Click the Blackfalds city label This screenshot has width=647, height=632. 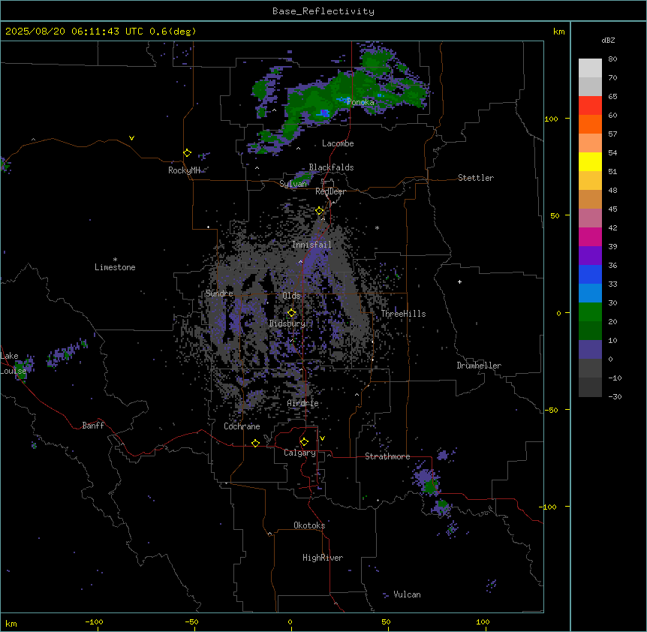(331, 167)
